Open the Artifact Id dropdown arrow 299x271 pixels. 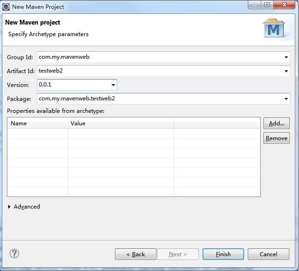click(286, 71)
